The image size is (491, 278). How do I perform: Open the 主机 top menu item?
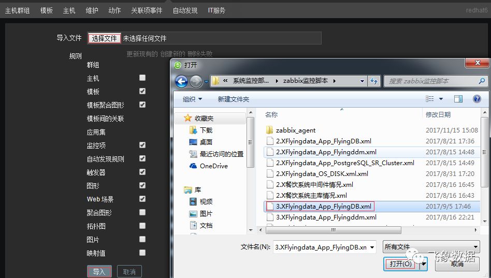click(x=69, y=11)
